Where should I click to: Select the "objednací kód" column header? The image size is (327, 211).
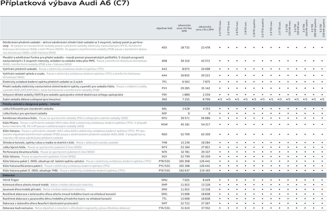point(164,28)
